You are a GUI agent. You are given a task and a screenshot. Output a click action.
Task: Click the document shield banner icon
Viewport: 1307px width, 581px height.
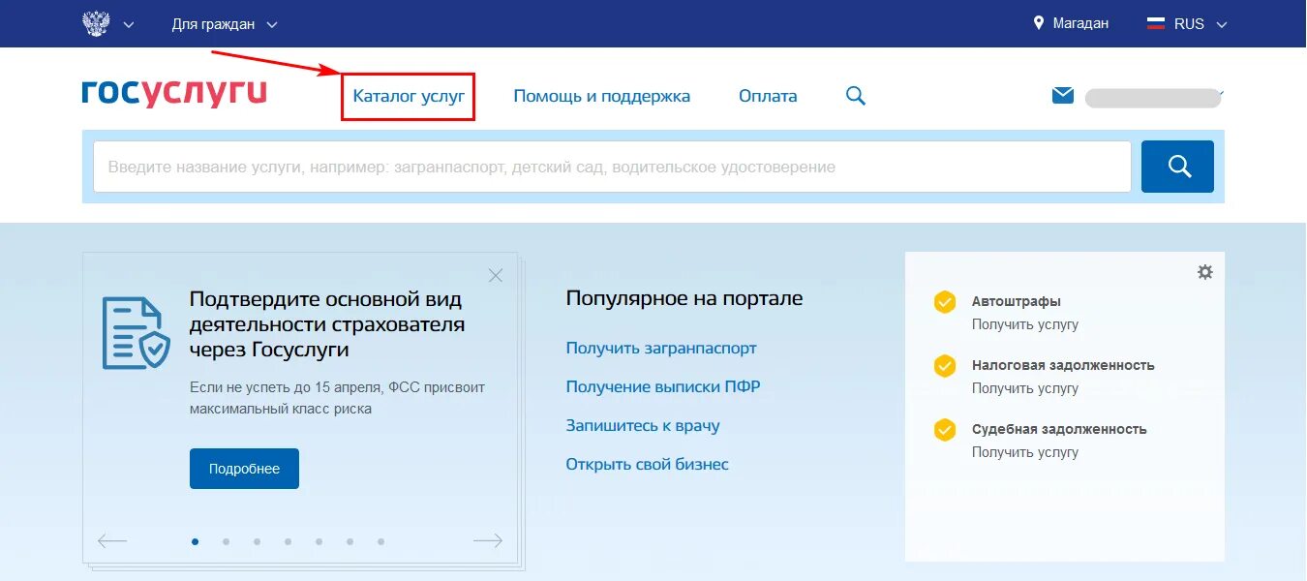point(137,332)
